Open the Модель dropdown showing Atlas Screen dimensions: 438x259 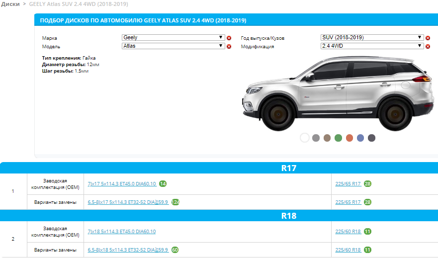(x=173, y=46)
